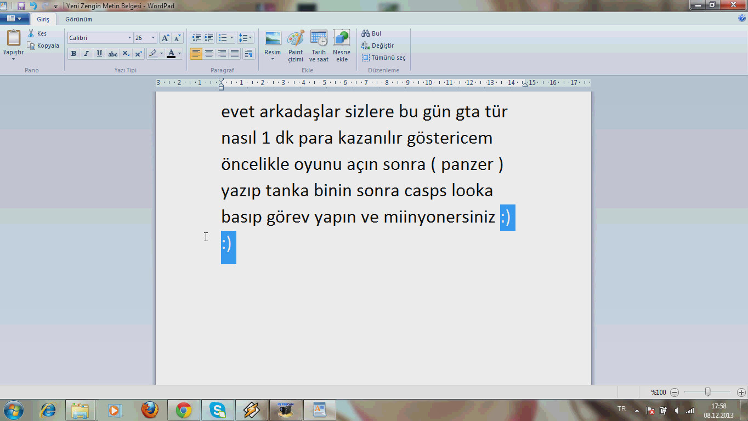Click the Yapıştır (paste) clipboard icon
Image resolution: width=748 pixels, height=421 pixels.
tap(13, 38)
